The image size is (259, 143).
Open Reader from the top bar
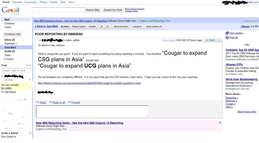tap(54, 2)
